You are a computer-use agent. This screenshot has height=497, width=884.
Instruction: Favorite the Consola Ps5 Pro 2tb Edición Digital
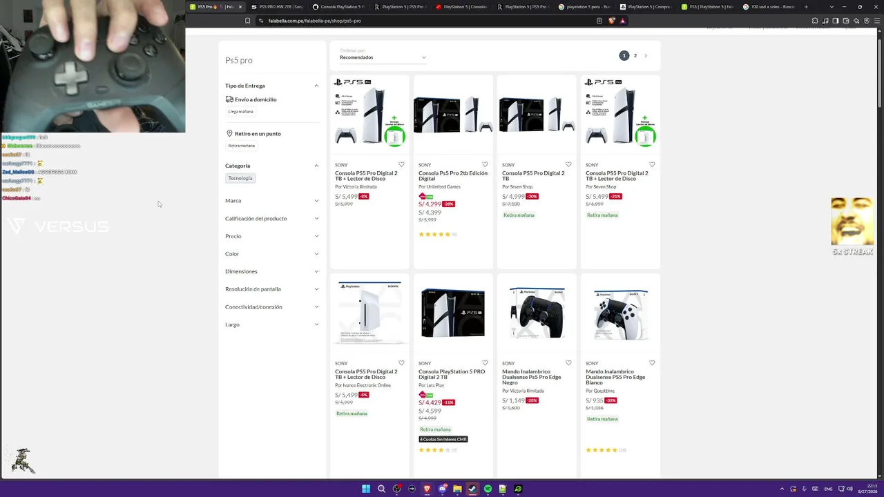coord(485,164)
